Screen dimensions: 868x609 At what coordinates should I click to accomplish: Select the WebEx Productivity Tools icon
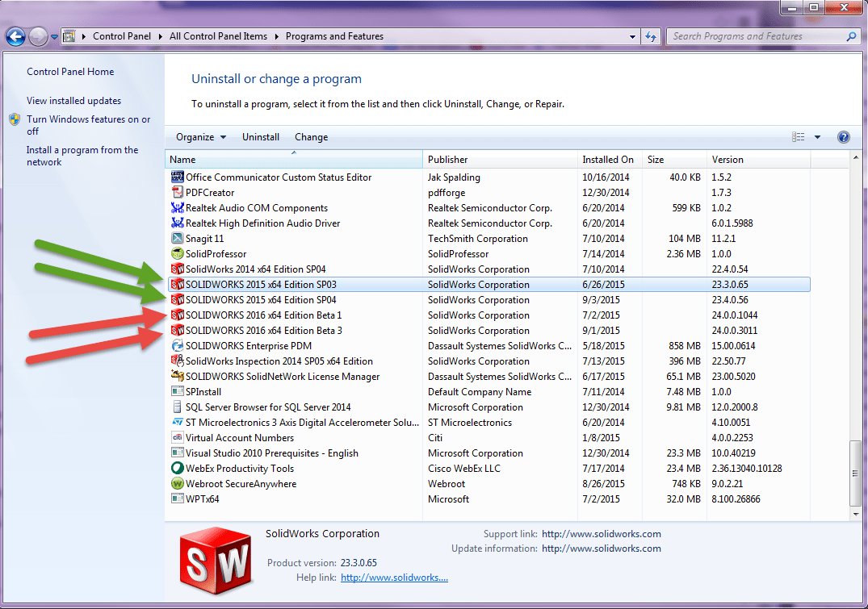177,468
